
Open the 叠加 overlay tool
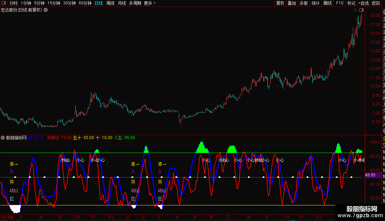click(x=292, y=3)
